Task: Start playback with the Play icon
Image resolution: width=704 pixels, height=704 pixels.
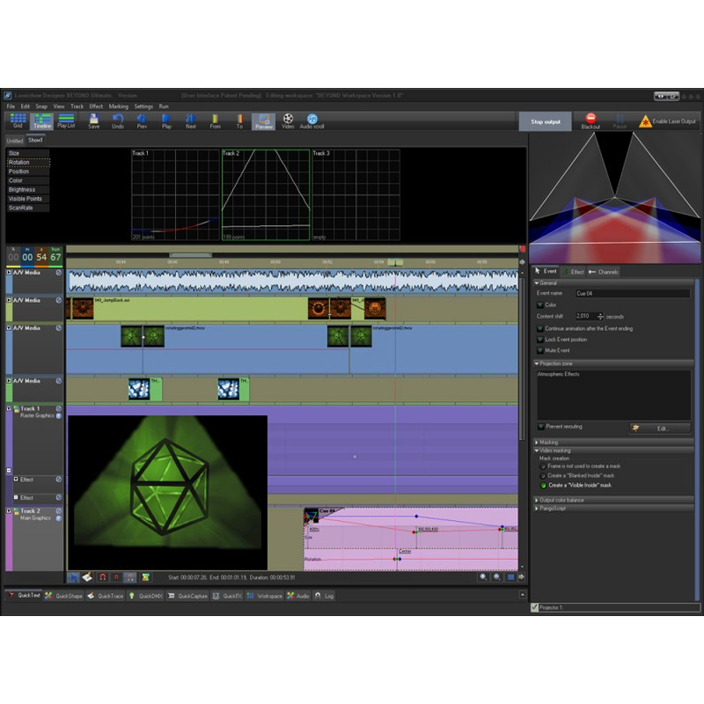Action: tap(166, 121)
